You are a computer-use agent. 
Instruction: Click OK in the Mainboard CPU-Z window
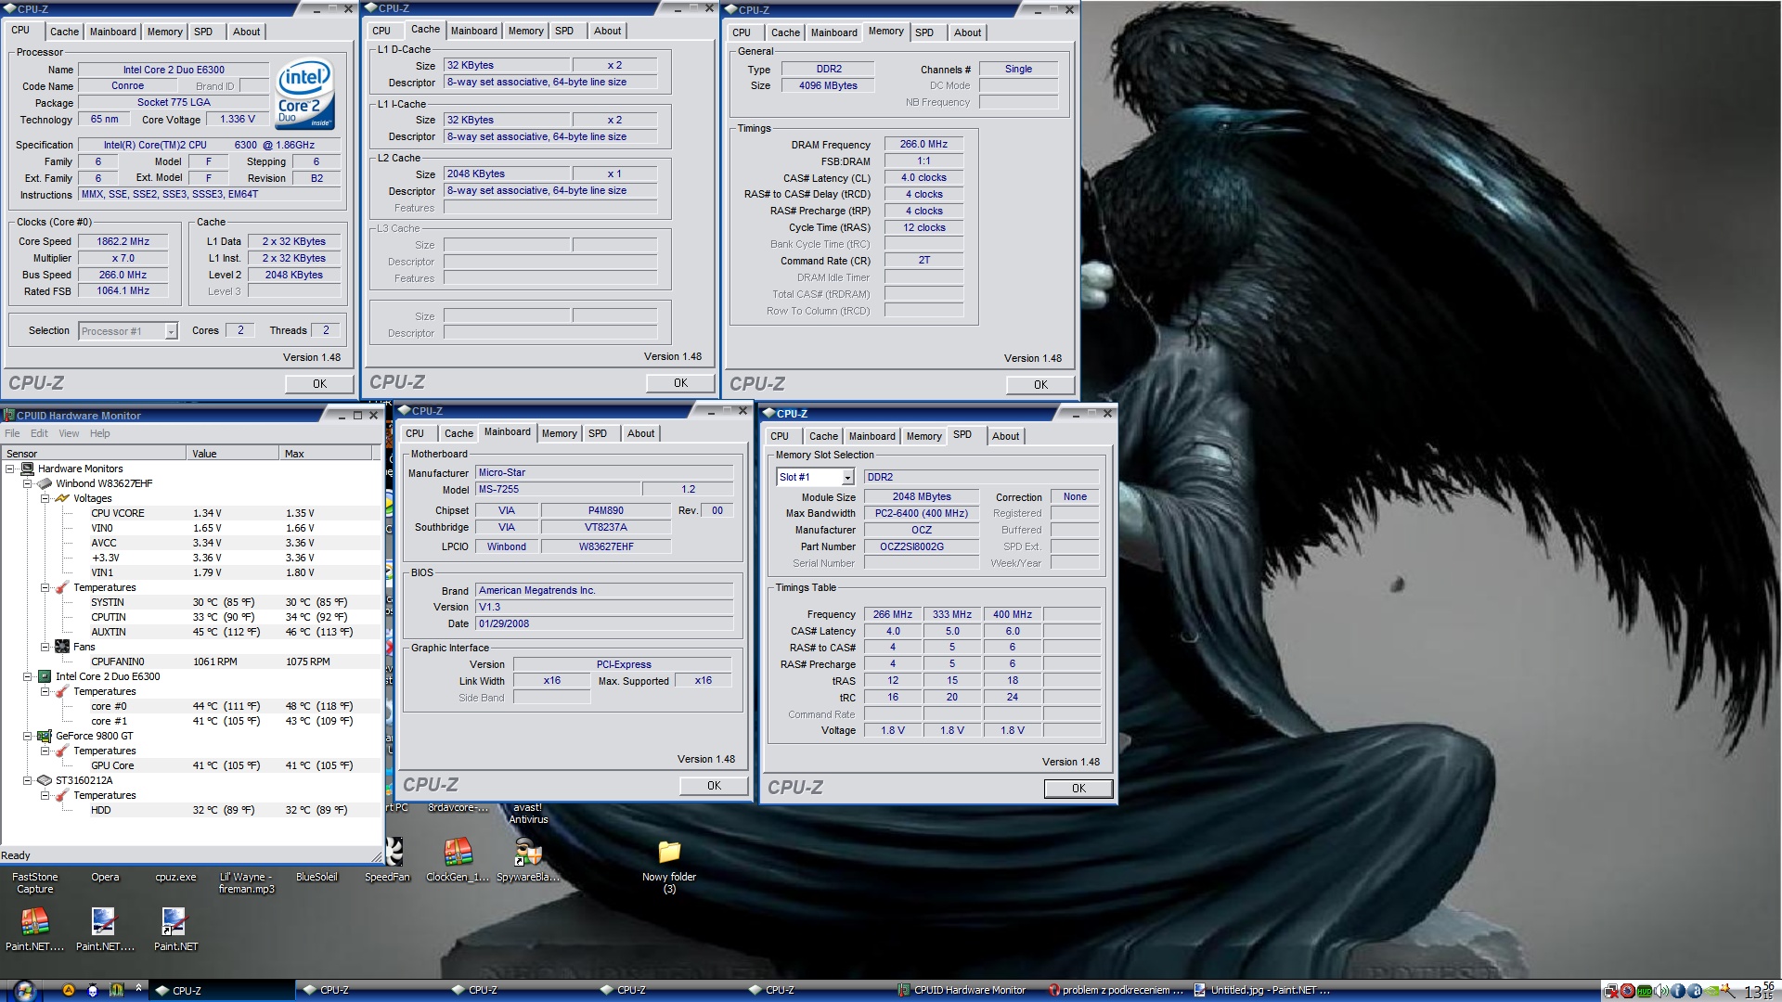pos(713,786)
